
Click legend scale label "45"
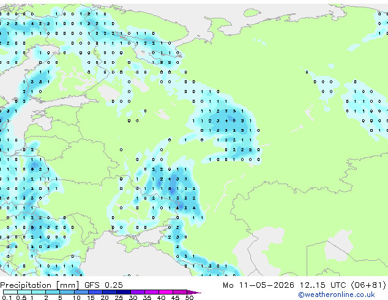coord(176,298)
